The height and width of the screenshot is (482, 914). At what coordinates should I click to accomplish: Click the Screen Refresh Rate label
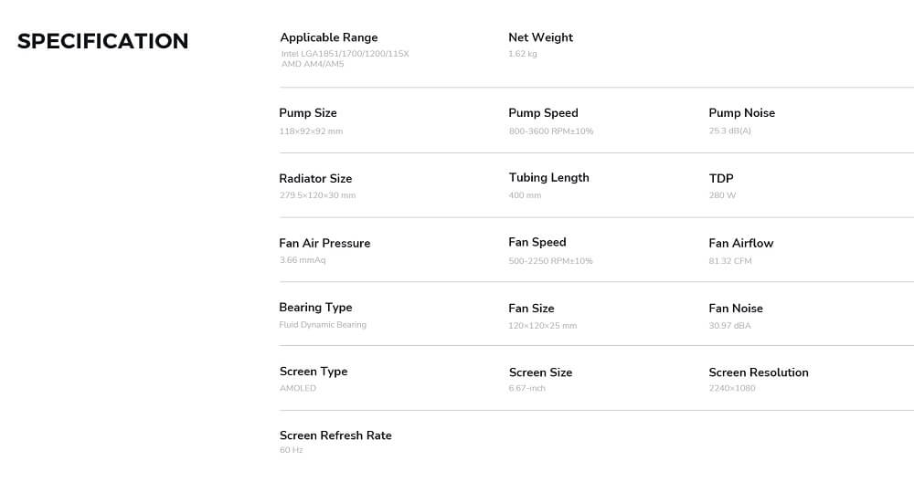pos(335,435)
